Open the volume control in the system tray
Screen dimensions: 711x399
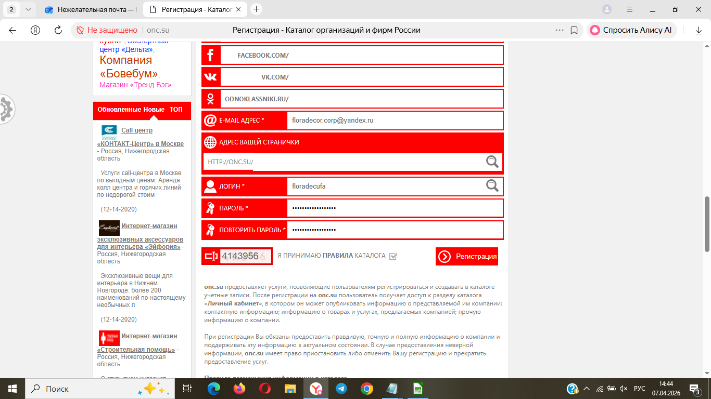coord(624,389)
